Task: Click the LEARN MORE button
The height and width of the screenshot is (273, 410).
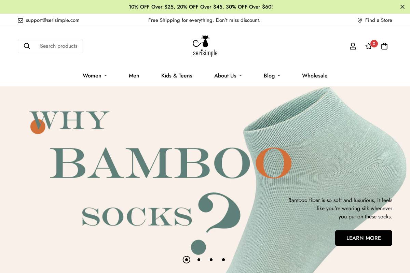Action: (364, 238)
